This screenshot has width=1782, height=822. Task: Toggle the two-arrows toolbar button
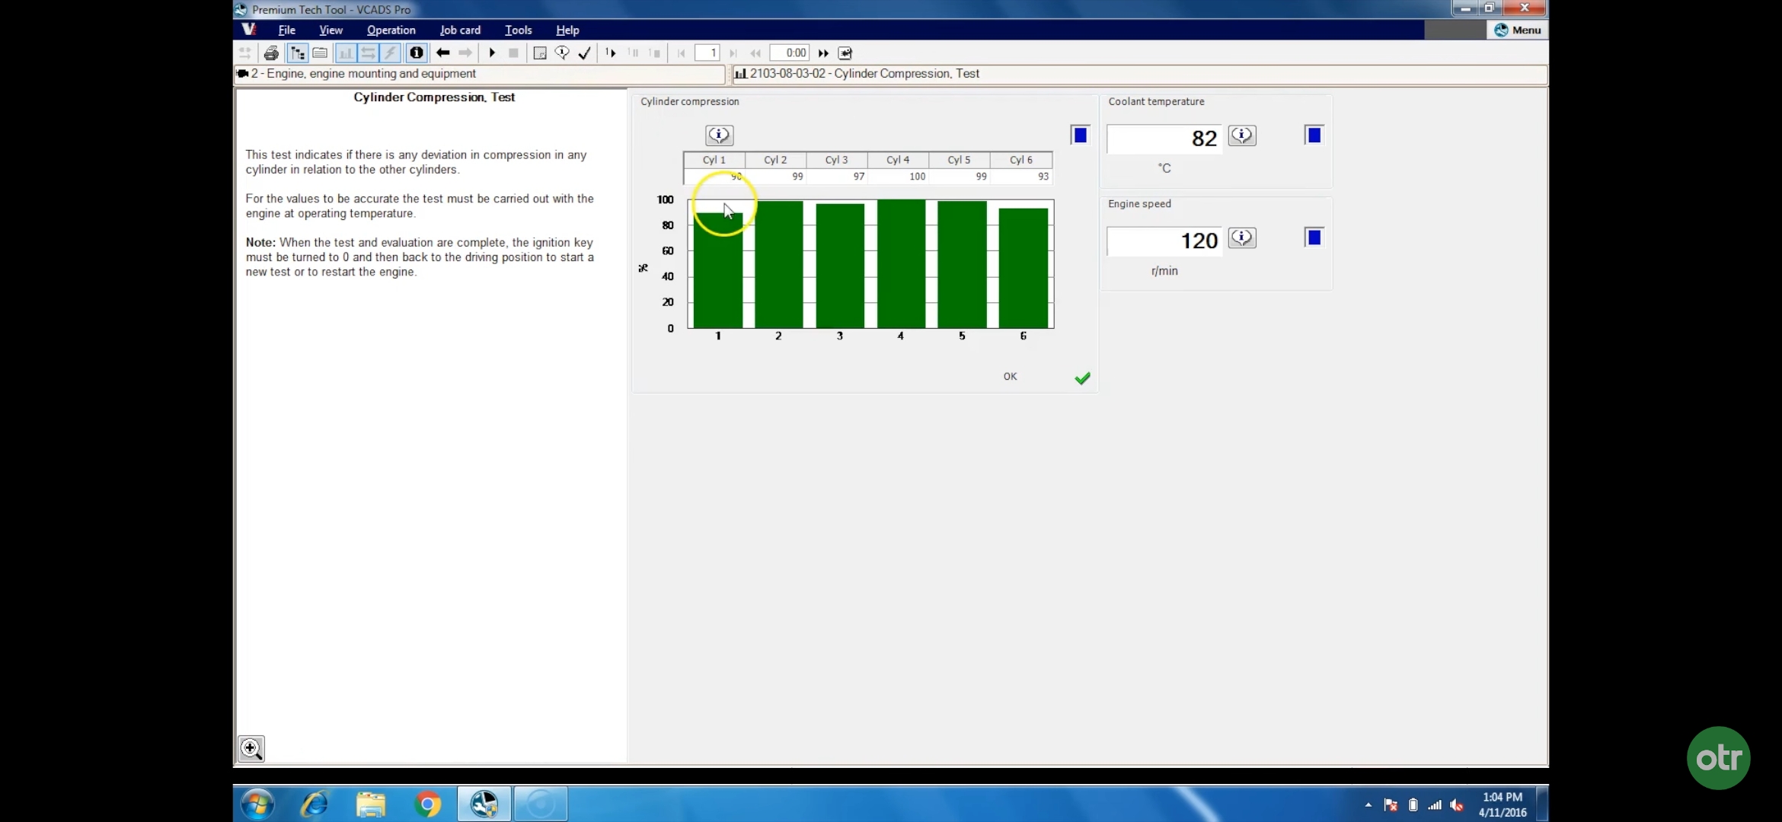(368, 53)
